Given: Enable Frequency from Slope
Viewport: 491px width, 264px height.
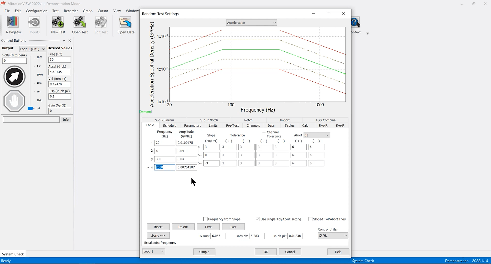Looking at the screenshot, I should pyautogui.click(x=205, y=219).
